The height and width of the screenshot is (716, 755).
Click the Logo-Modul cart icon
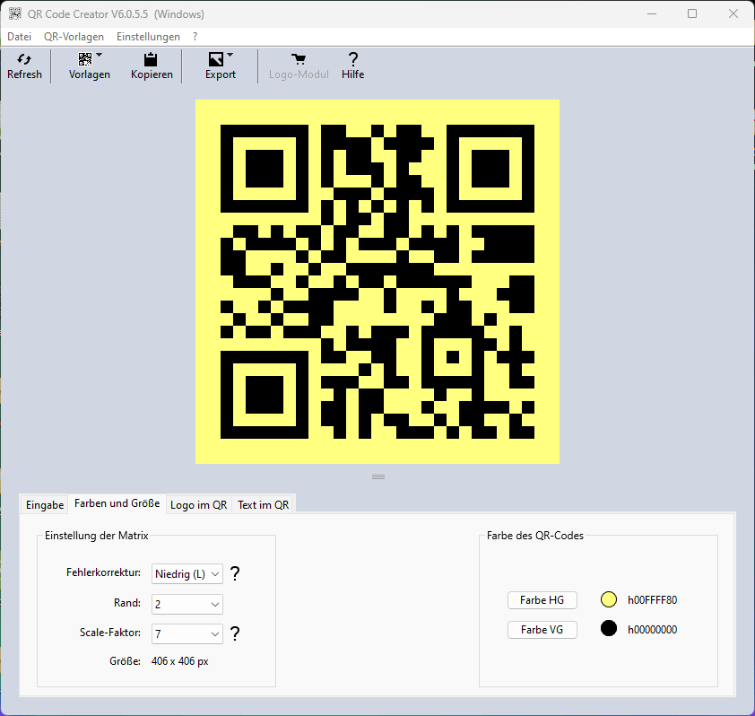click(x=299, y=59)
